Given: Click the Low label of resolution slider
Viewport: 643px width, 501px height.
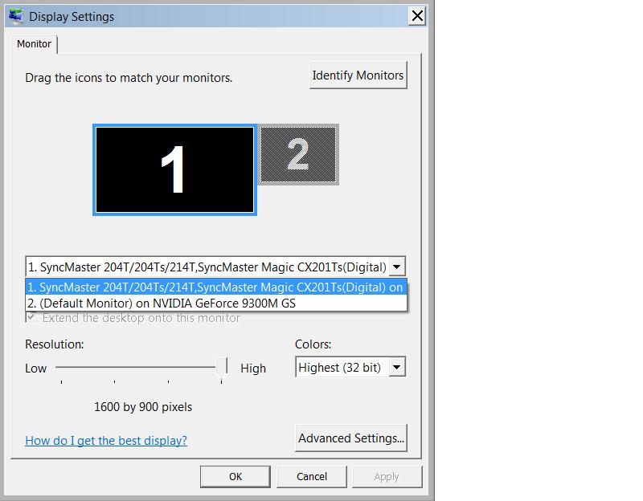Looking at the screenshot, I should point(35,369).
